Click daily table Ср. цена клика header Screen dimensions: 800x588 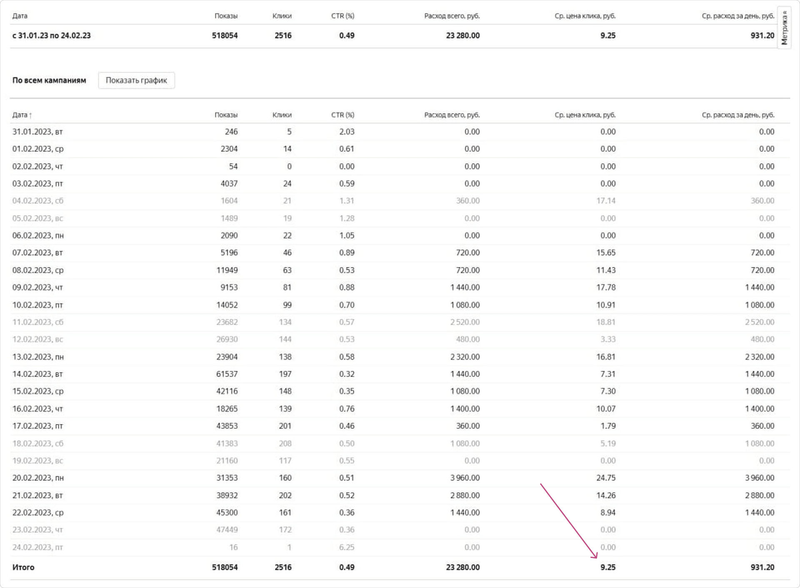click(x=585, y=115)
